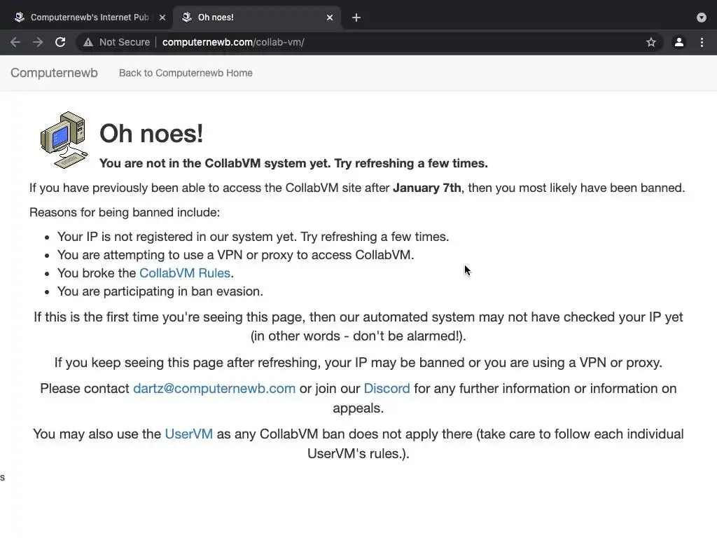Click the Not Secure warning icon
The height and width of the screenshot is (538, 717).
[88, 42]
